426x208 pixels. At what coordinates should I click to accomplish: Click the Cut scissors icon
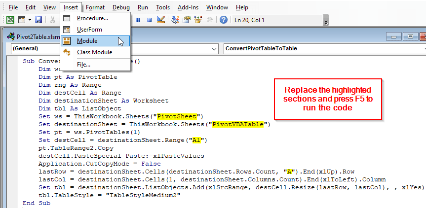[52, 20]
